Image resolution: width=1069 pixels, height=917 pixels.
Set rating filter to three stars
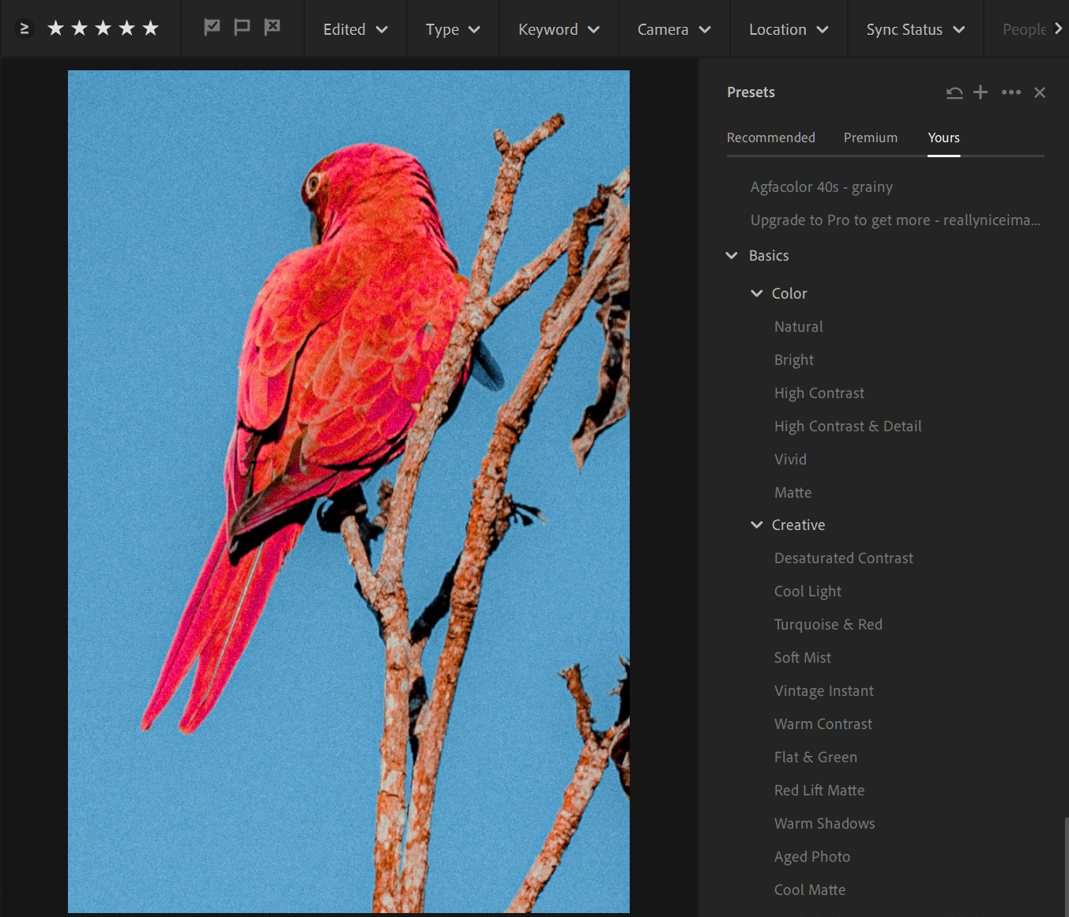point(103,27)
